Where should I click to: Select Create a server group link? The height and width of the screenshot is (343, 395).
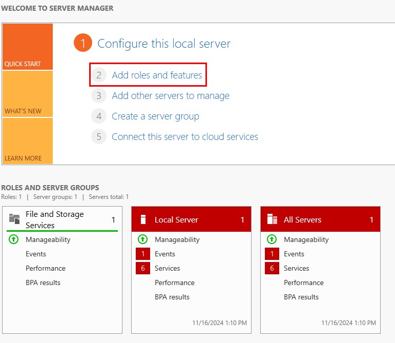pyautogui.click(x=155, y=116)
